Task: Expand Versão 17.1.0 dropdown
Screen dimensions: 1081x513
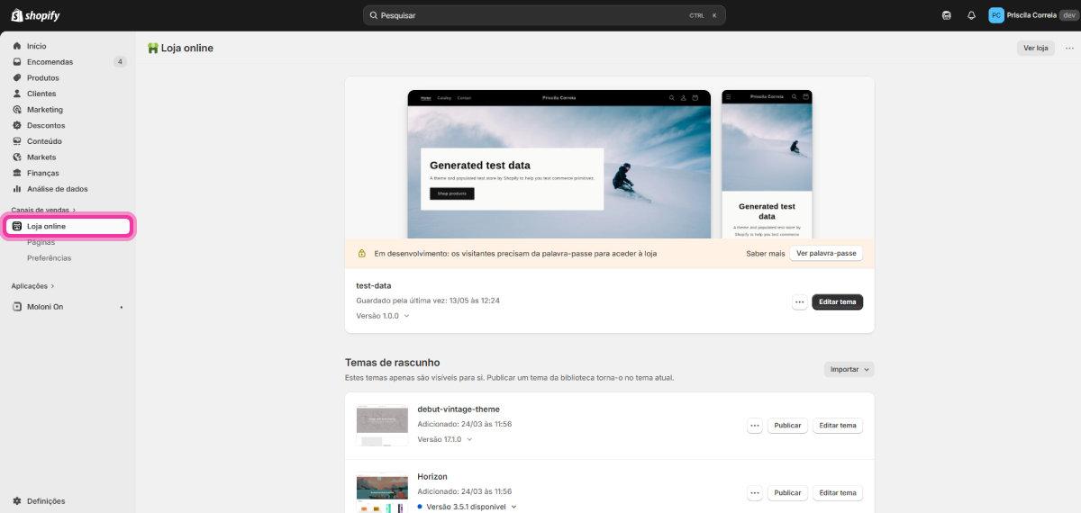Action: click(x=445, y=439)
